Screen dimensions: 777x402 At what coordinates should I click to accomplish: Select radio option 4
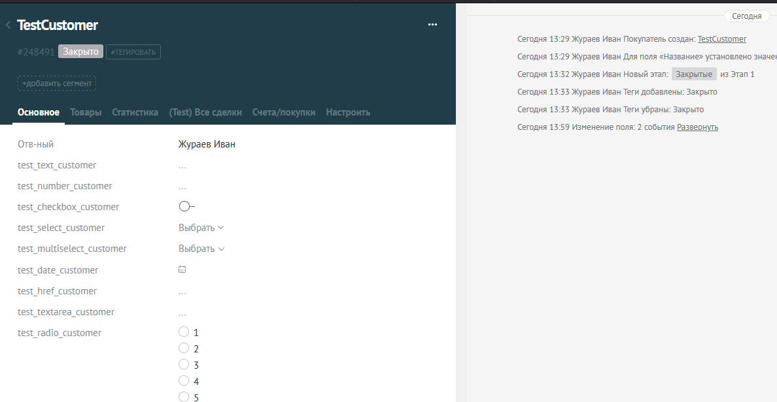click(184, 380)
